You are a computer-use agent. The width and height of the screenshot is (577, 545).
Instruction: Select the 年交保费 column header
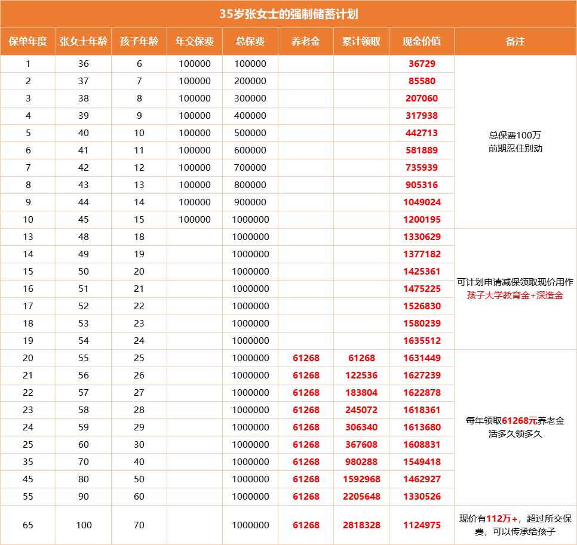(195, 41)
